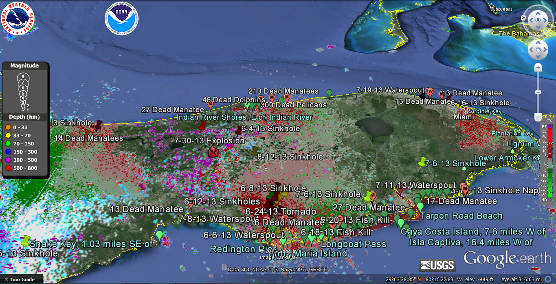
Task: Click the 46 Dead Dolphins placemark marker
Action: pyautogui.click(x=211, y=105)
